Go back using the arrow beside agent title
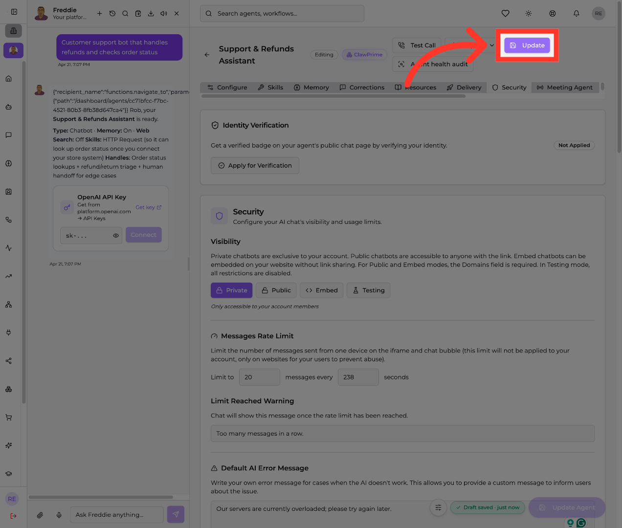This screenshot has width=622, height=528. coord(207,55)
